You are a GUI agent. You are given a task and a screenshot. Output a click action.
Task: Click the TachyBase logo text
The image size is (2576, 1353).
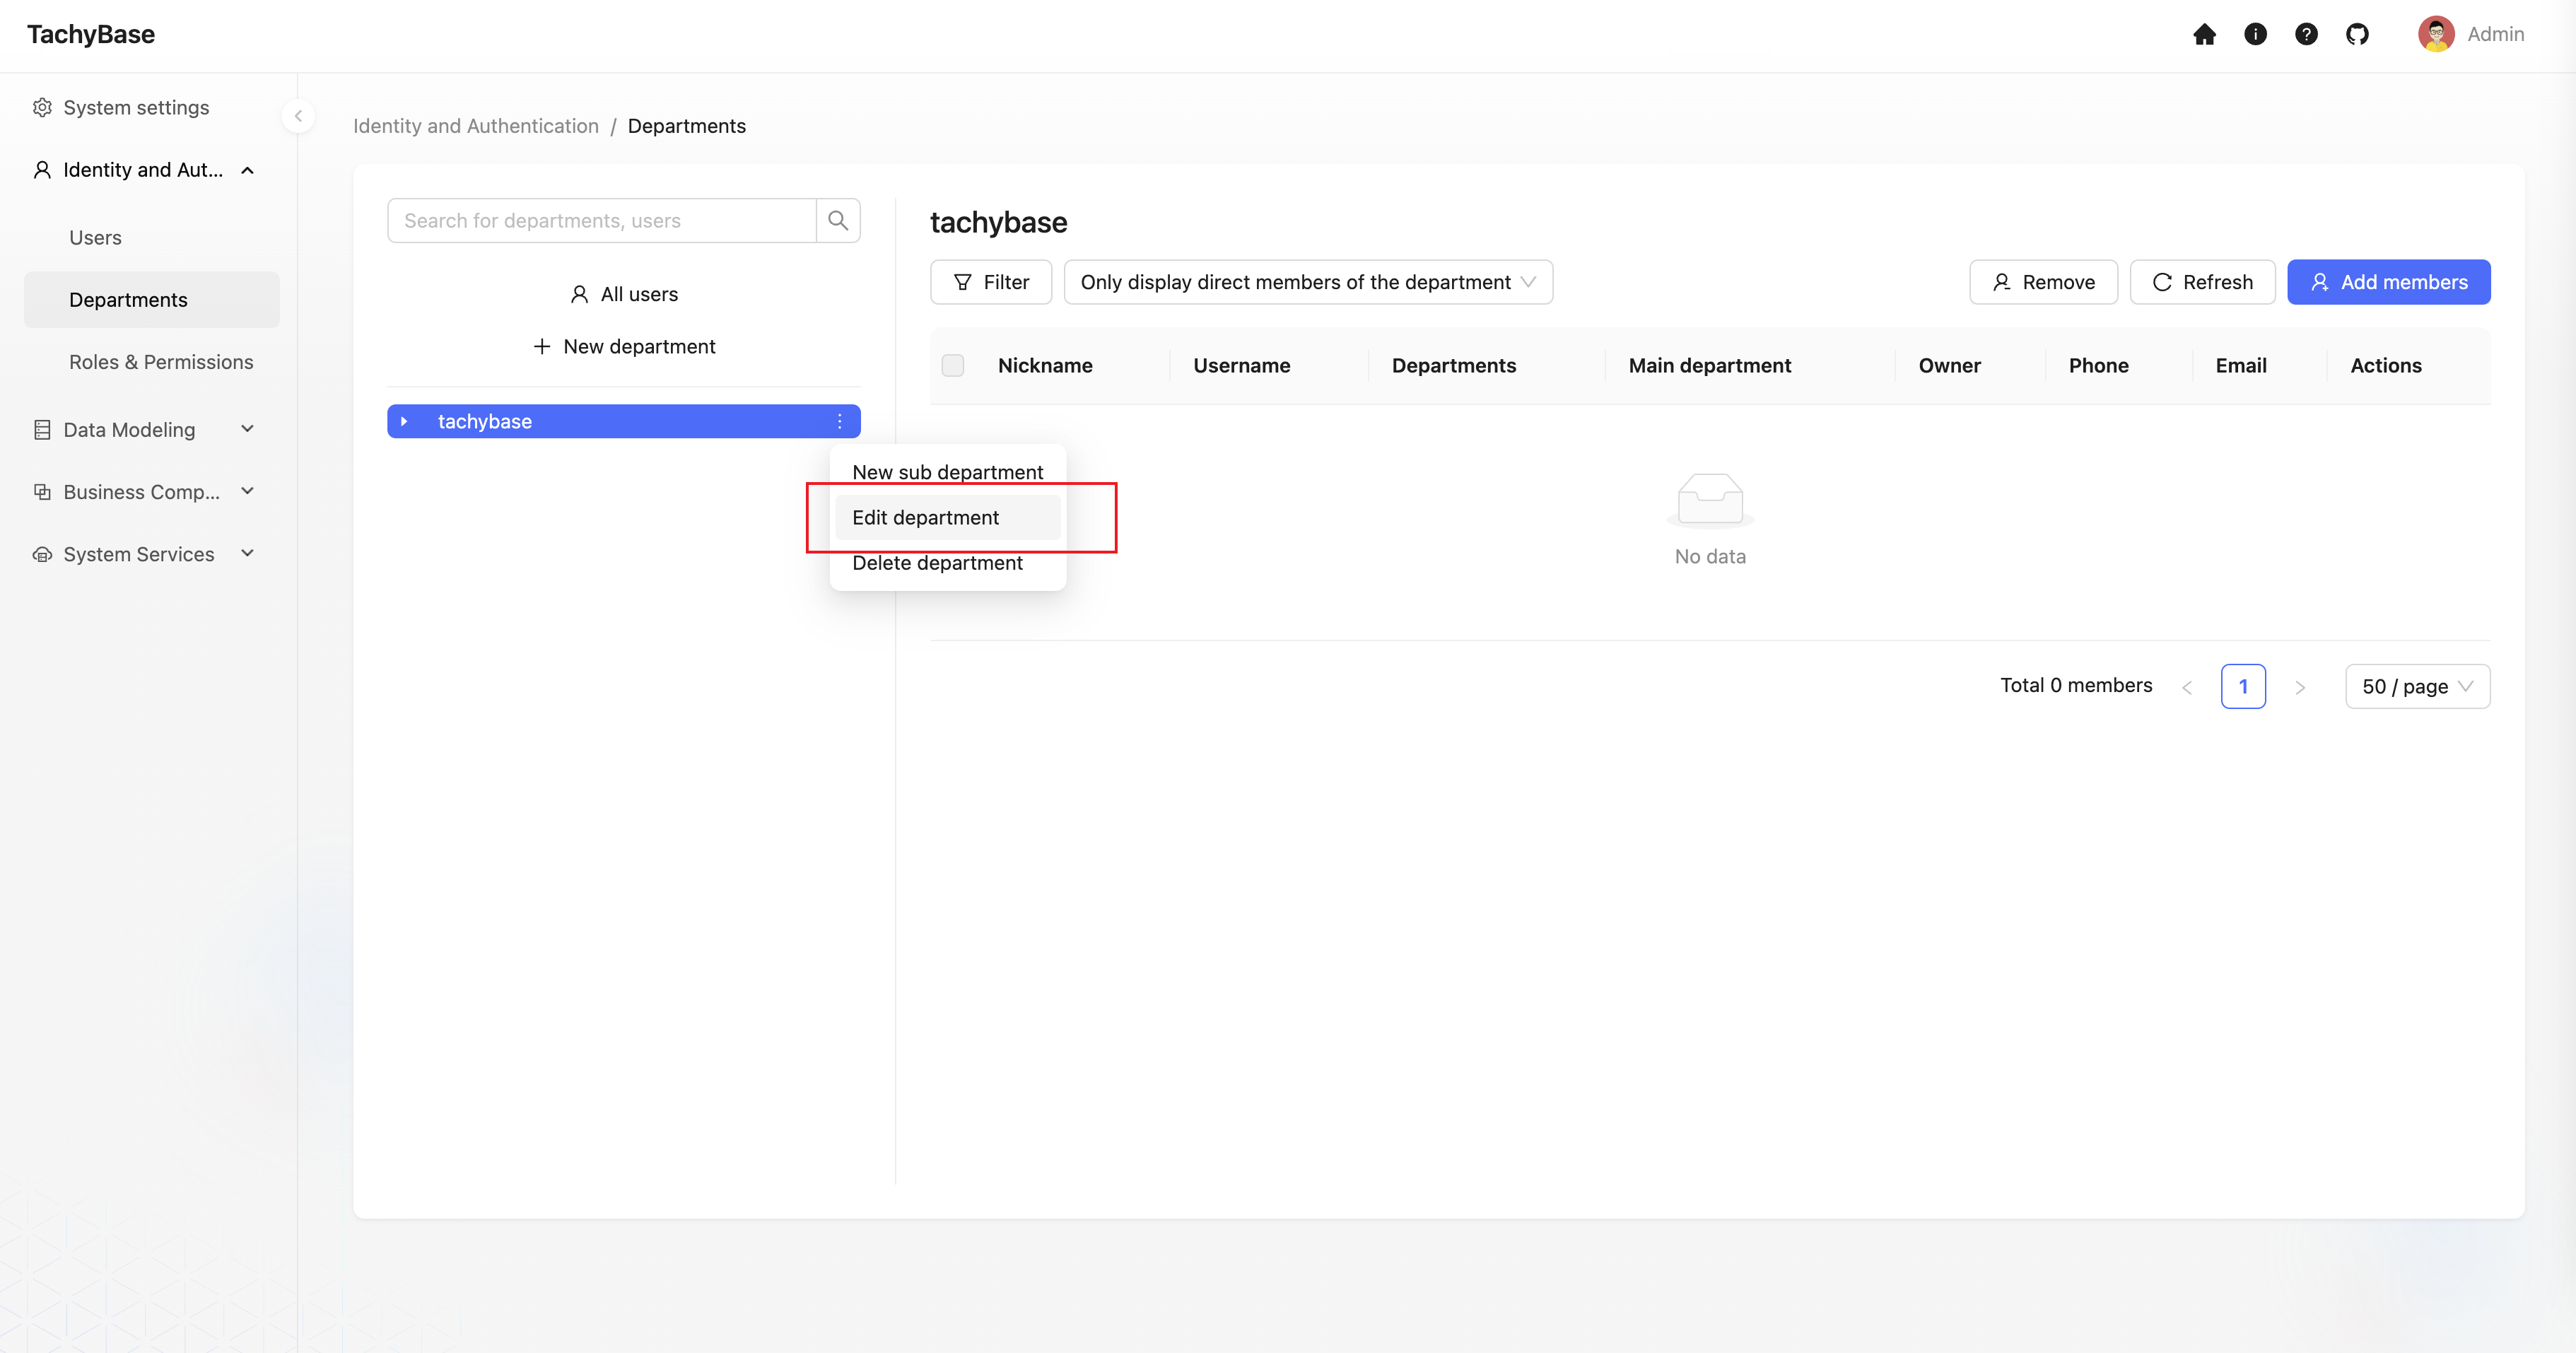point(91,34)
